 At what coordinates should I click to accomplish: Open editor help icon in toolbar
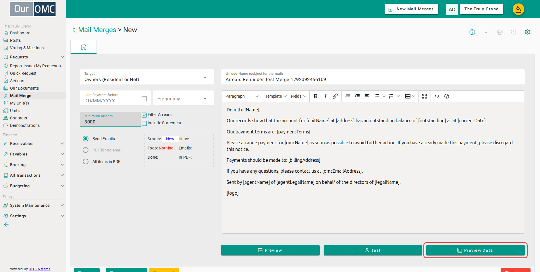point(447,96)
